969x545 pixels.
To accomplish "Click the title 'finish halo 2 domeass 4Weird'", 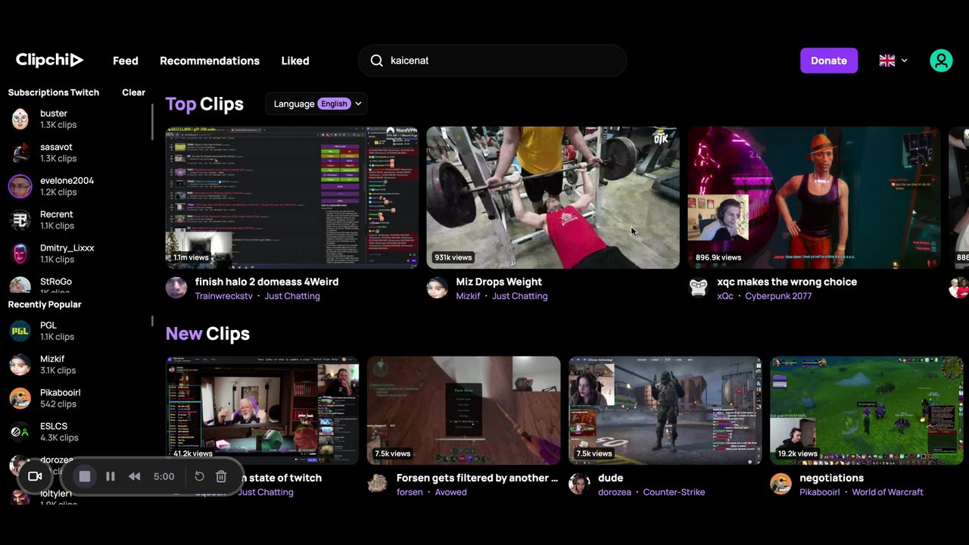I will [x=267, y=282].
